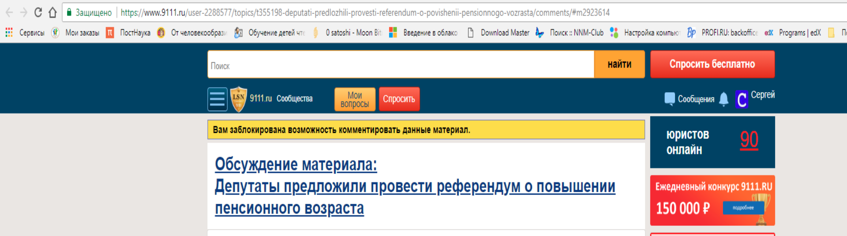This screenshot has height=236, width=847.
Task: Open the Мои вопросы section
Action: [x=355, y=99]
